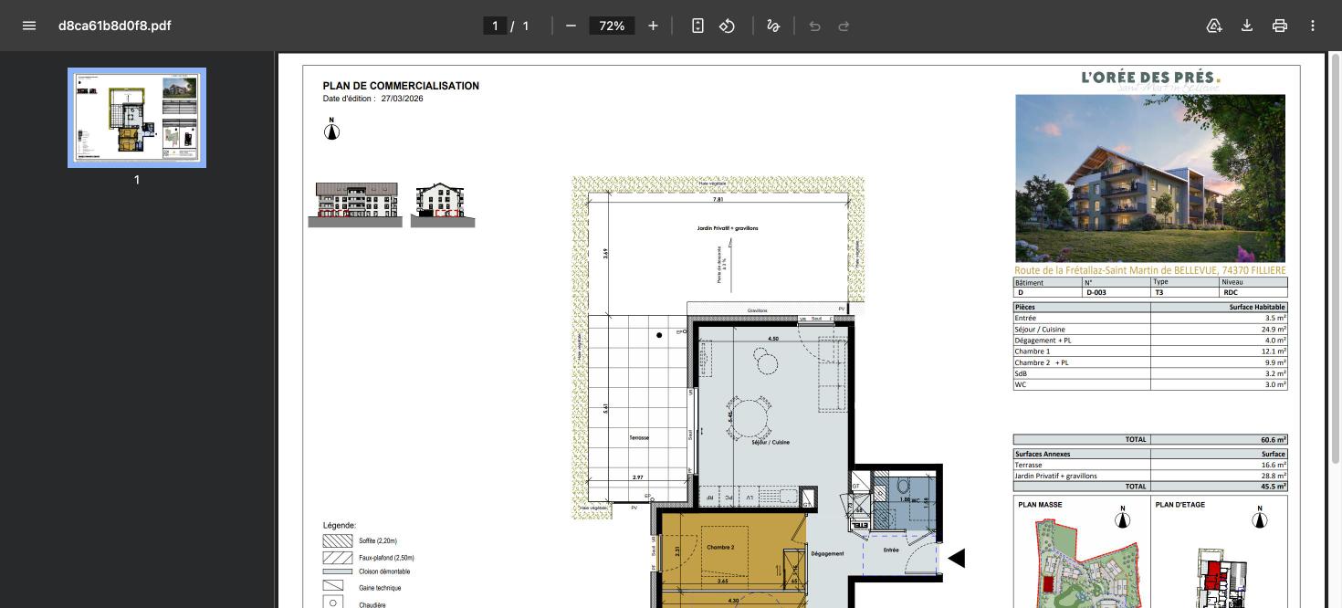Click the PLAN D'ETAGE label
Viewport: 1342px width, 608px height.
point(1180,505)
